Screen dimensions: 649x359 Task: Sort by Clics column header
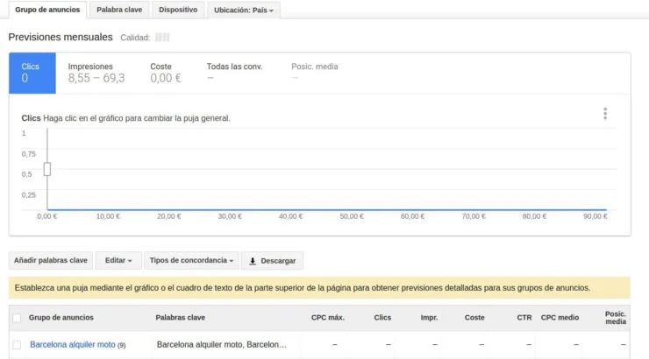tap(382, 318)
